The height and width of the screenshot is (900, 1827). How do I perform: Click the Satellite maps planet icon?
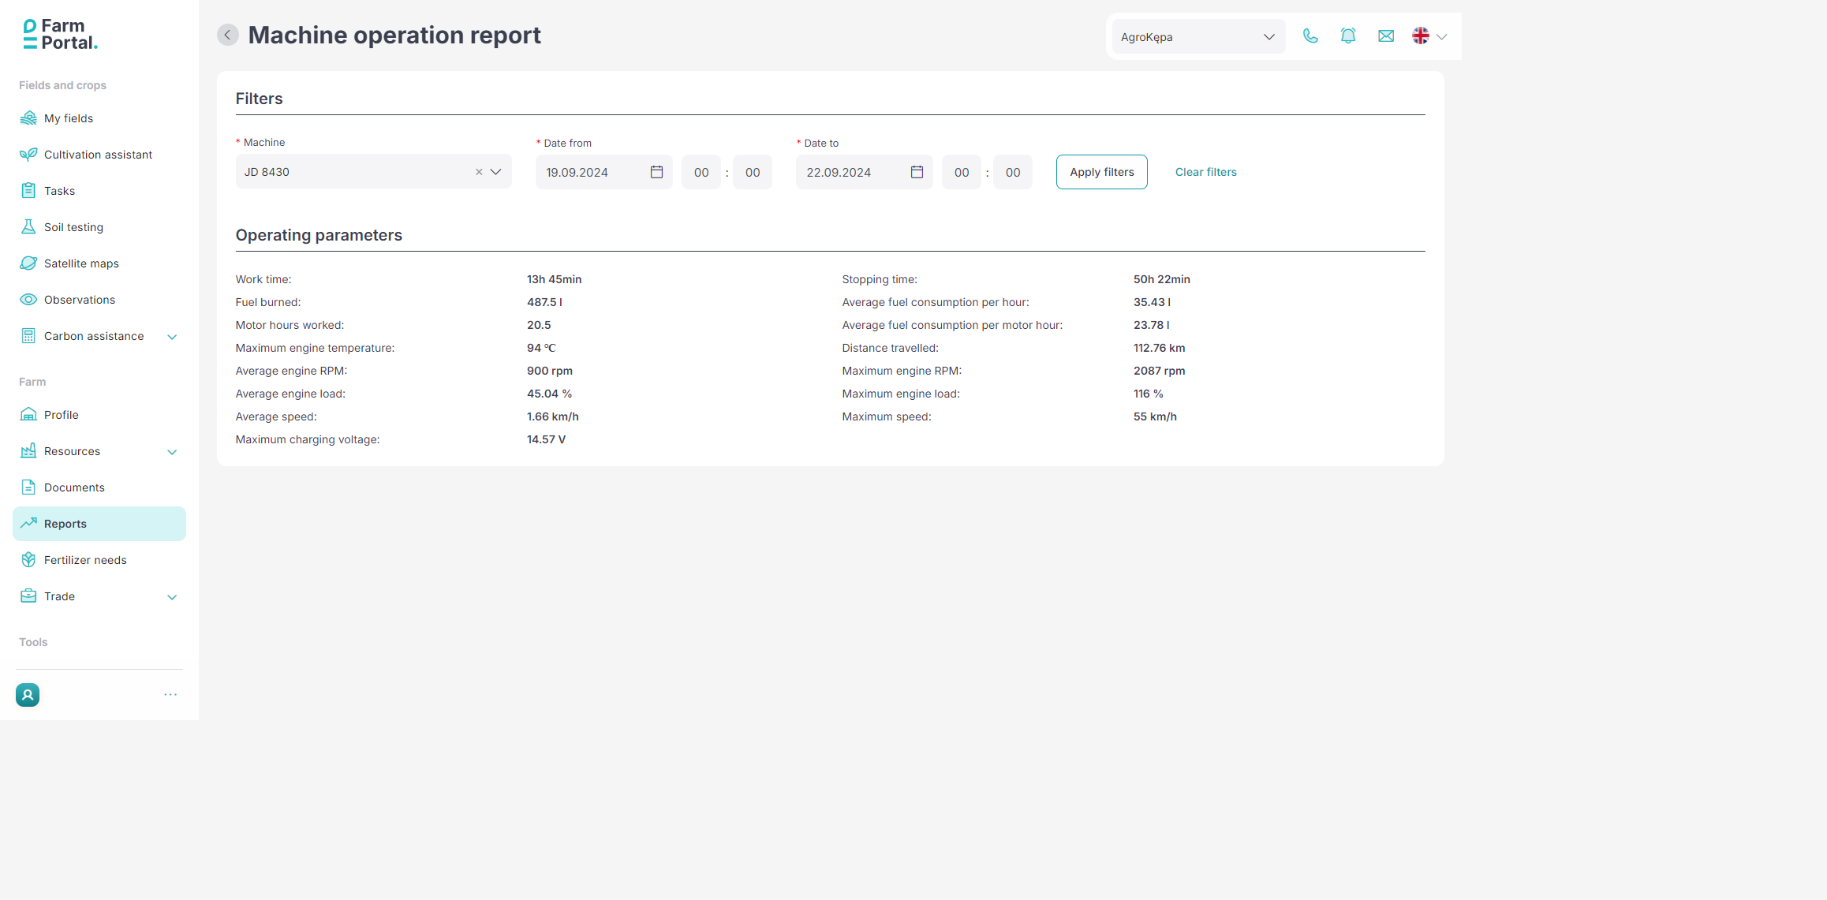(x=28, y=263)
